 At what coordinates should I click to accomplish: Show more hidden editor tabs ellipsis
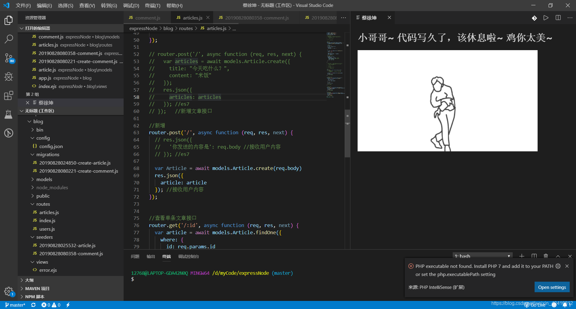click(x=343, y=18)
